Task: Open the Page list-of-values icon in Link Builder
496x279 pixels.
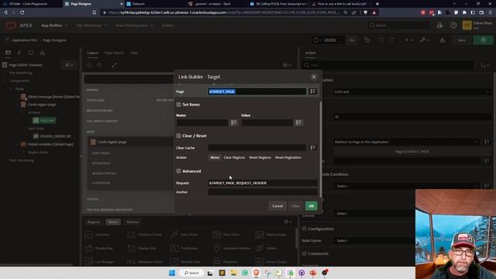Action: pyautogui.click(x=313, y=91)
